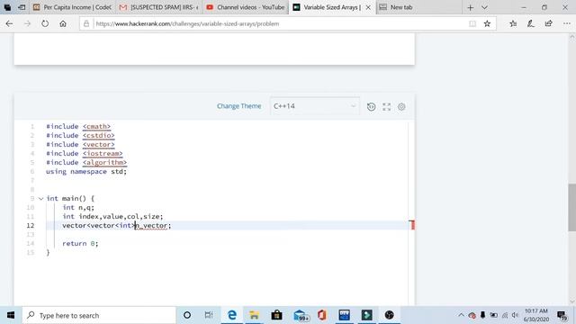Open volume control in tray
576x324 pixels.
click(x=515, y=315)
